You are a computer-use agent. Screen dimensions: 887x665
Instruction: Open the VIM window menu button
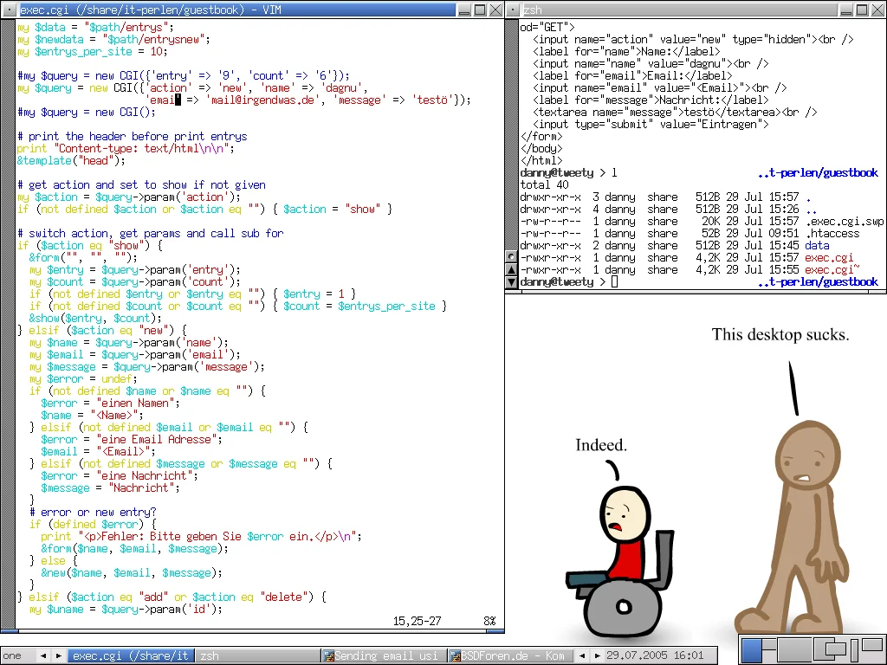click(x=10, y=10)
